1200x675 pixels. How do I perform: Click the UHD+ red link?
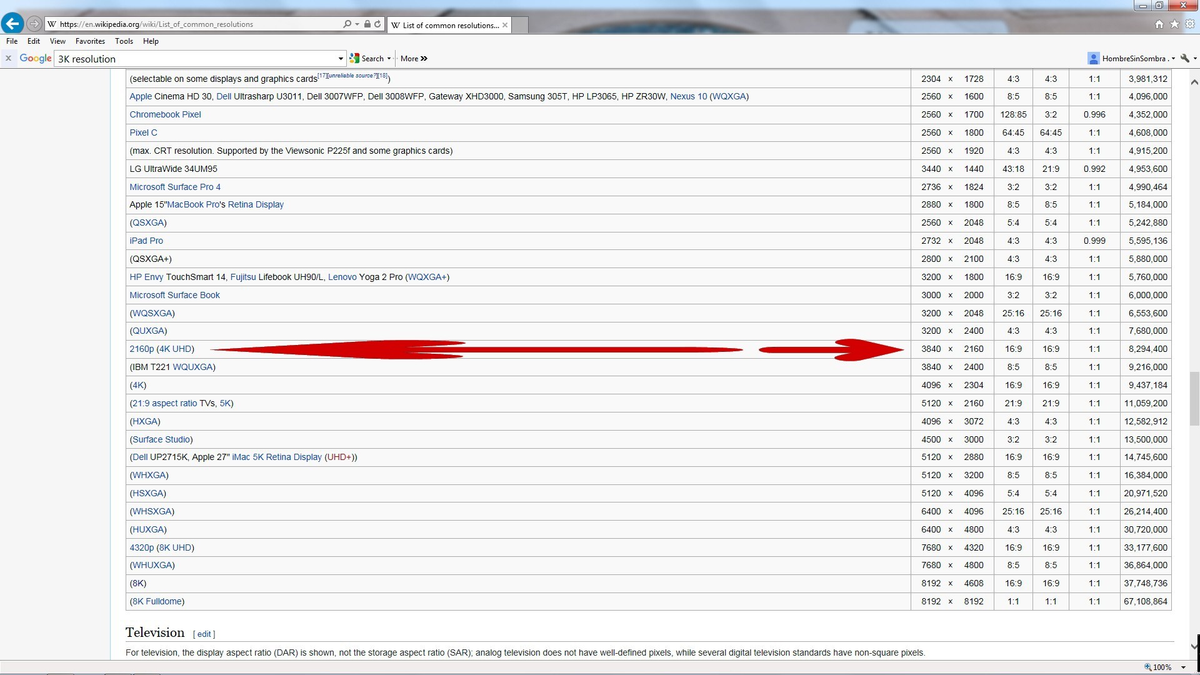pos(339,457)
